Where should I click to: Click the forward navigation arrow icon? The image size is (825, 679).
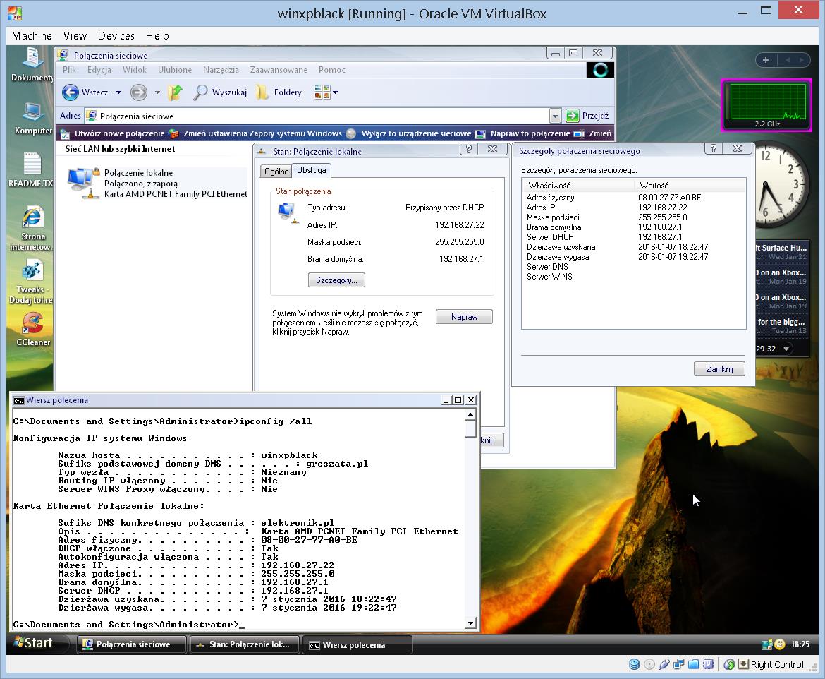(139, 92)
